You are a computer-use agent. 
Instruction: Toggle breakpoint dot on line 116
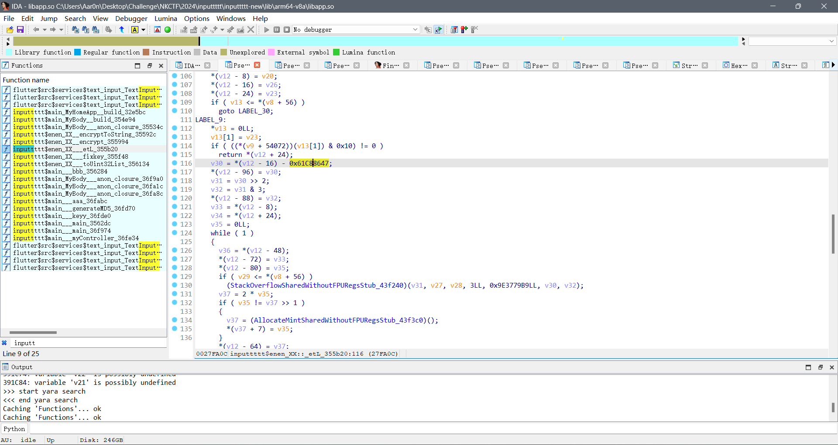point(175,163)
